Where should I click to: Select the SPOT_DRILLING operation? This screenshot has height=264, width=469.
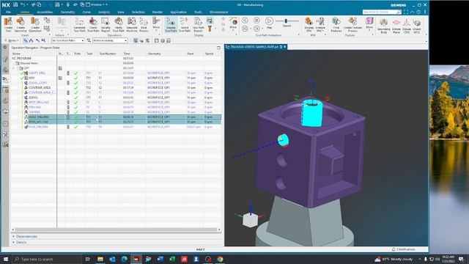click(x=39, y=103)
